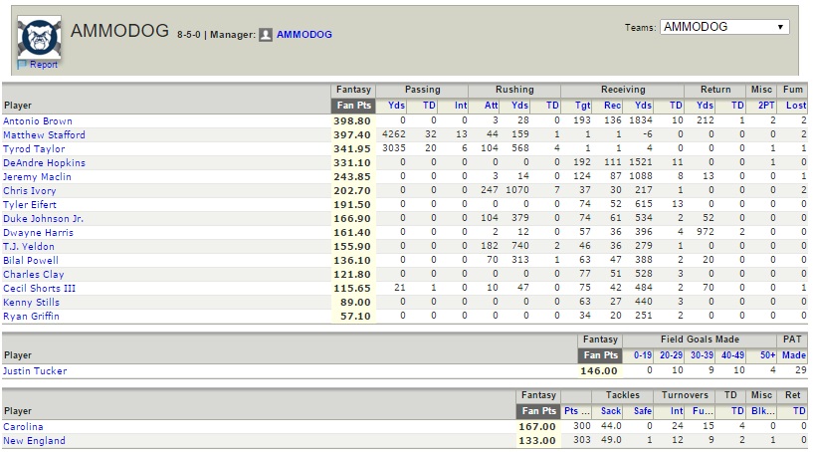Open Charles Clay player page
Viewport: 813px width, 452px height.
coord(34,275)
